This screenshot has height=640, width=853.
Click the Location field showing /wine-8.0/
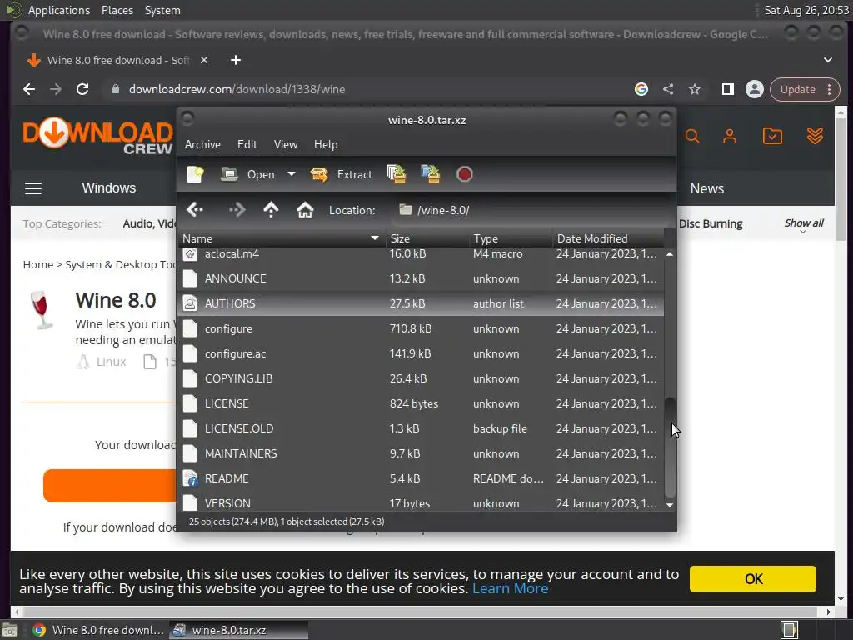pyautogui.click(x=531, y=210)
